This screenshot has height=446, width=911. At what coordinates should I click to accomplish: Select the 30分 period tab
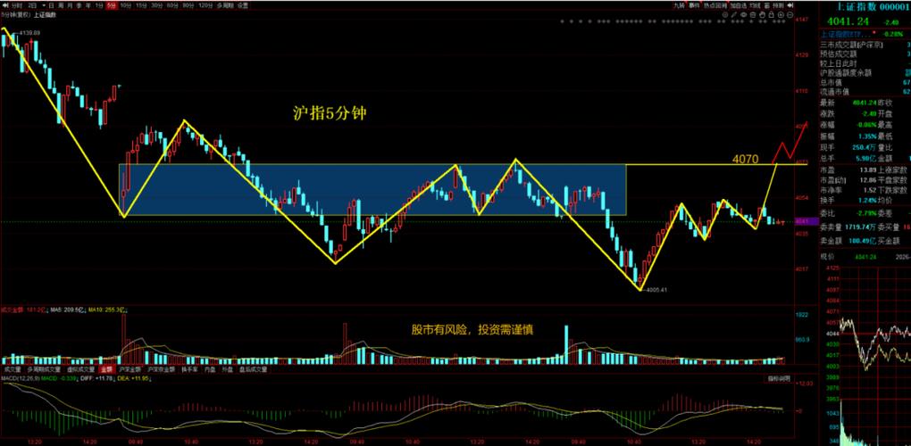click(157, 5)
